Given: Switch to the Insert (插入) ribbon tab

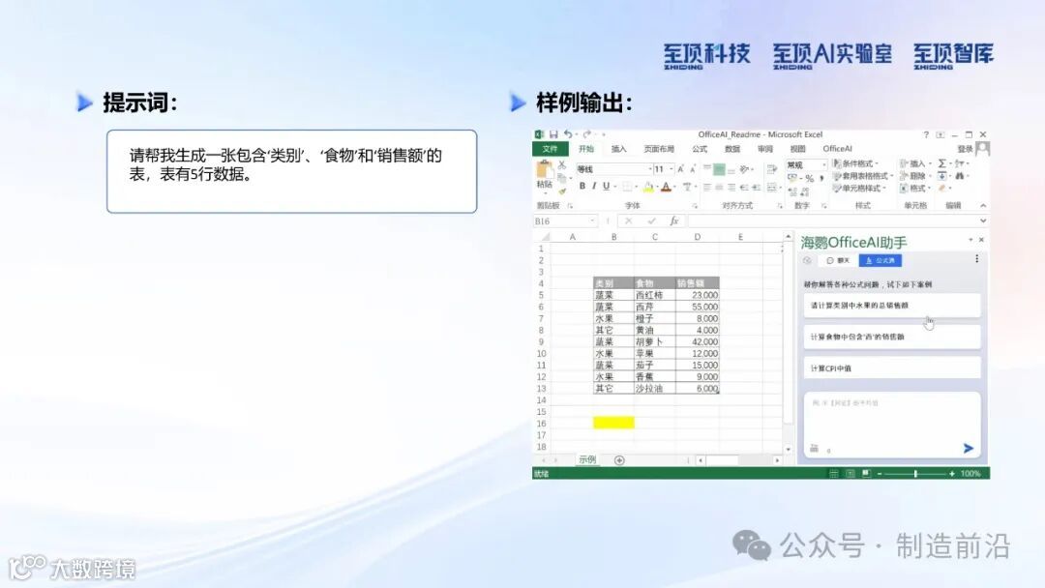Looking at the screenshot, I should pos(619,149).
